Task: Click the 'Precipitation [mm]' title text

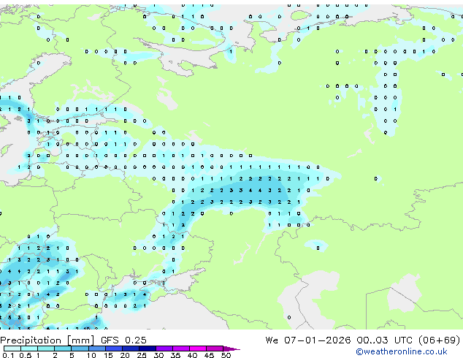Action: coord(47,340)
